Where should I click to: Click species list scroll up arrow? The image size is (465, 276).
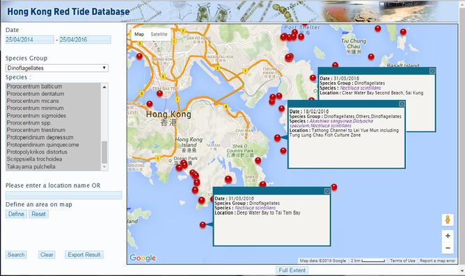104,87
